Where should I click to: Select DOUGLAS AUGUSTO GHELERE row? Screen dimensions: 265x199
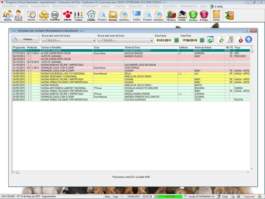(131, 88)
